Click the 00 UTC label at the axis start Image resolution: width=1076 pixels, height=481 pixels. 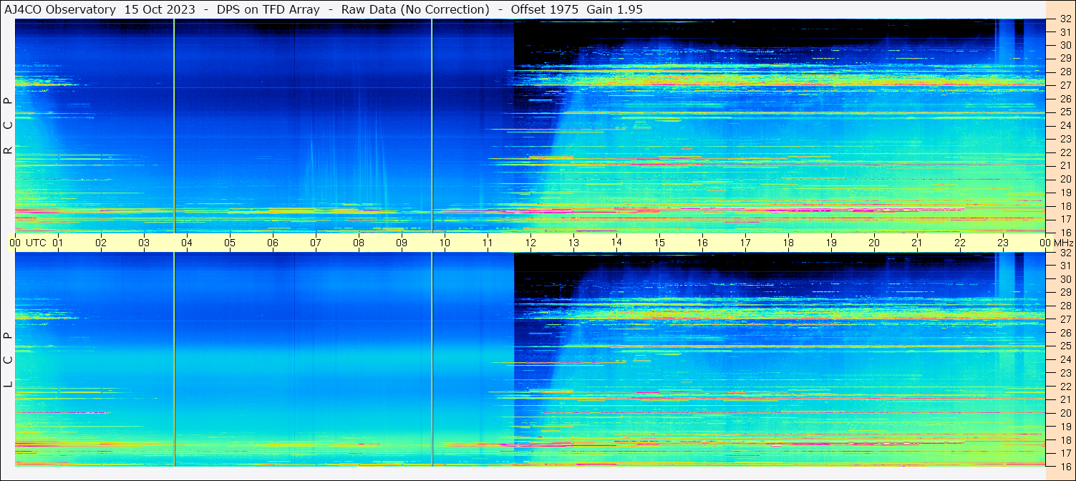[x=30, y=243]
